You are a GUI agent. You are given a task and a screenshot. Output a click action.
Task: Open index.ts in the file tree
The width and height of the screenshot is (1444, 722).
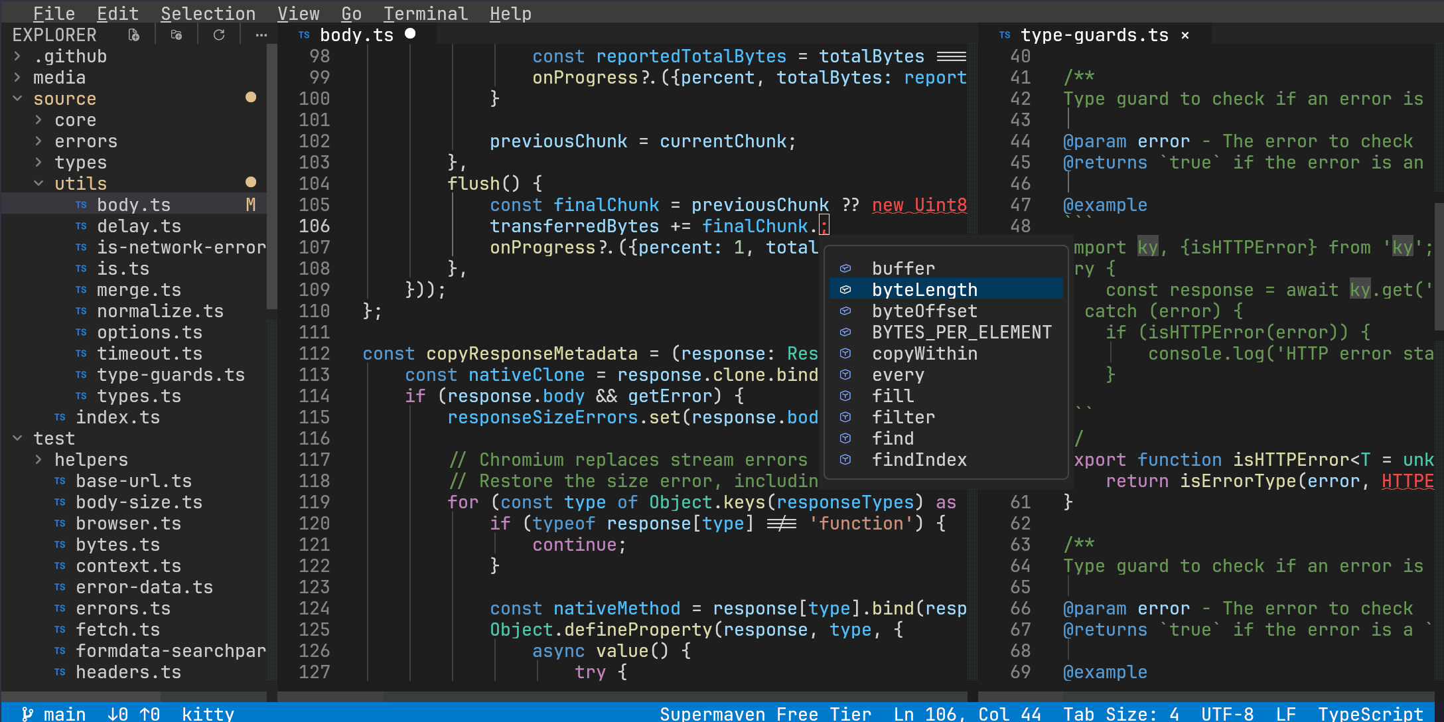[x=133, y=417]
